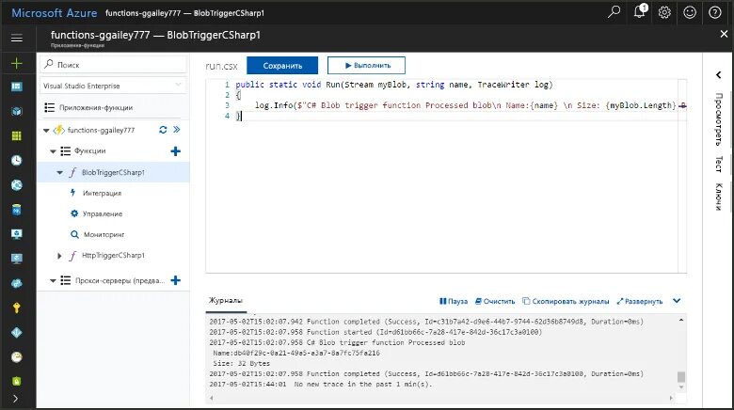The width and height of the screenshot is (734, 410).
Task: Expand logs with Развернуть
Action: point(640,302)
